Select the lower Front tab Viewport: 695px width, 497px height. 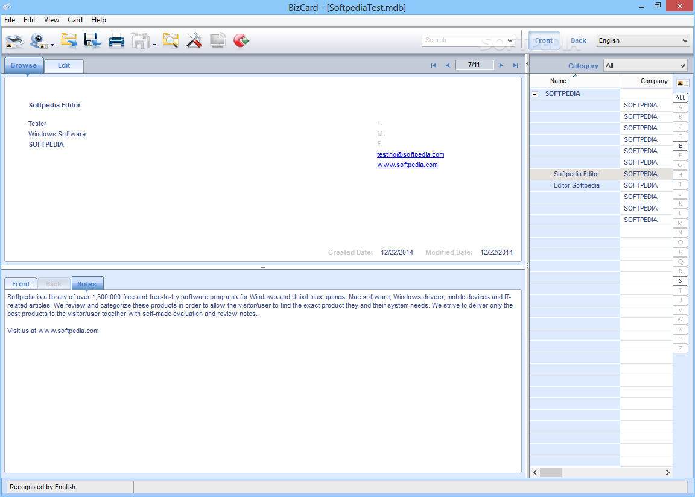21,284
